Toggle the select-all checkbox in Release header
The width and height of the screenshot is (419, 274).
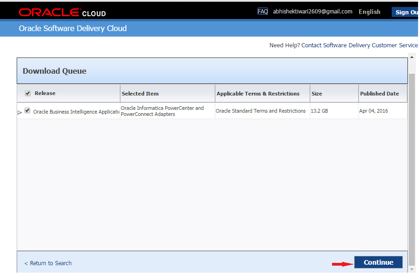click(x=27, y=93)
